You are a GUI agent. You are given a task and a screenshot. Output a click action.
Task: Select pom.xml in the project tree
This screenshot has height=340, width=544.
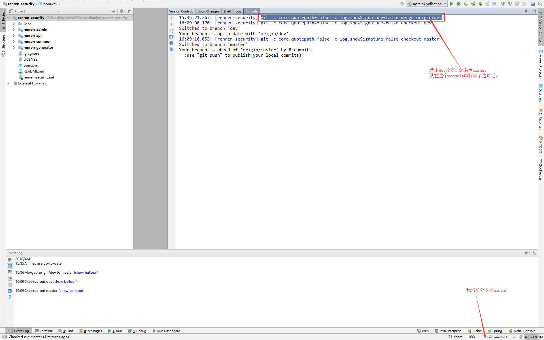(30, 65)
